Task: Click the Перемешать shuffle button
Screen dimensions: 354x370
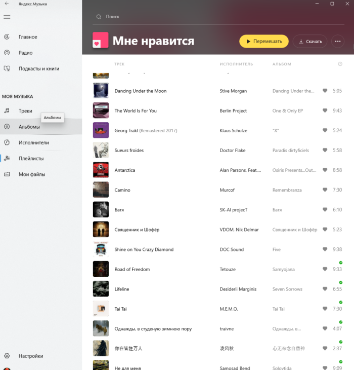Action: 264,41
